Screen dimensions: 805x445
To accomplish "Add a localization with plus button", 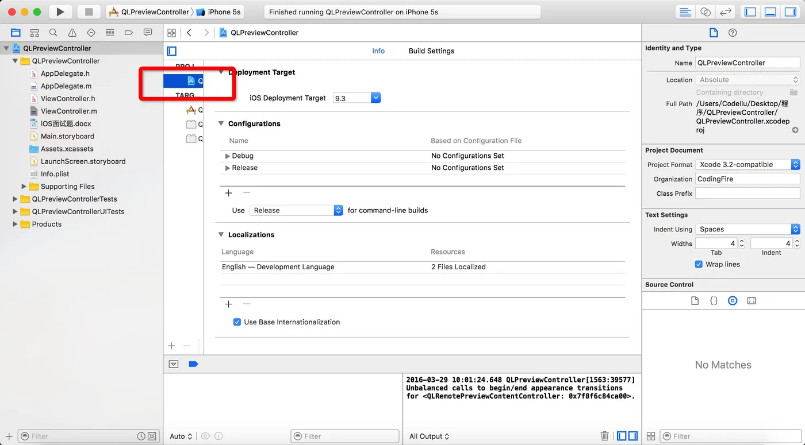I will [228, 304].
